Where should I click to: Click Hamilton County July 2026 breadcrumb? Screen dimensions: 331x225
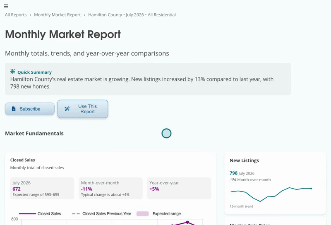click(x=132, y=15)
